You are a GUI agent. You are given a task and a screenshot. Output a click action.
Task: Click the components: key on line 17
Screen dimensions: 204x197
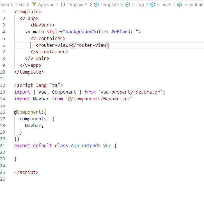click(x=34, y=119)
